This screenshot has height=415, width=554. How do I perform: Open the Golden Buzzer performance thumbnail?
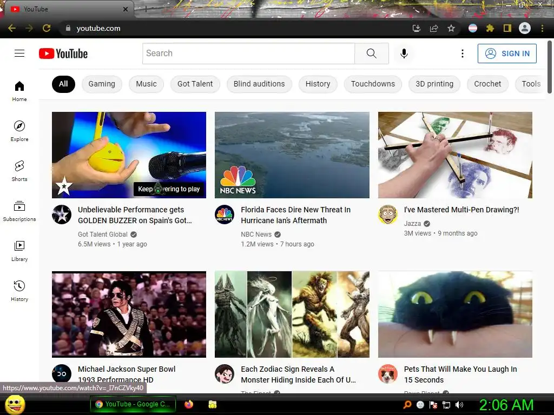click(x=129, y=155)
